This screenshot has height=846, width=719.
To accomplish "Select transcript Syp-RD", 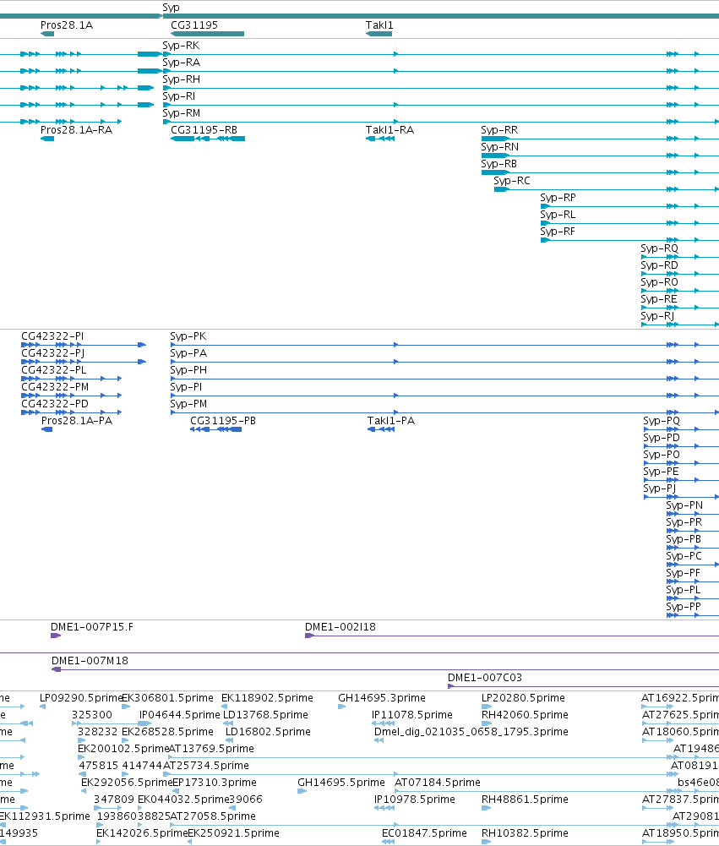I will (660, 265).
